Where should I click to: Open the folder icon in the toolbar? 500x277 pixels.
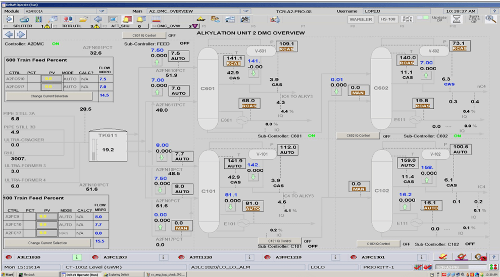point(83,20)
